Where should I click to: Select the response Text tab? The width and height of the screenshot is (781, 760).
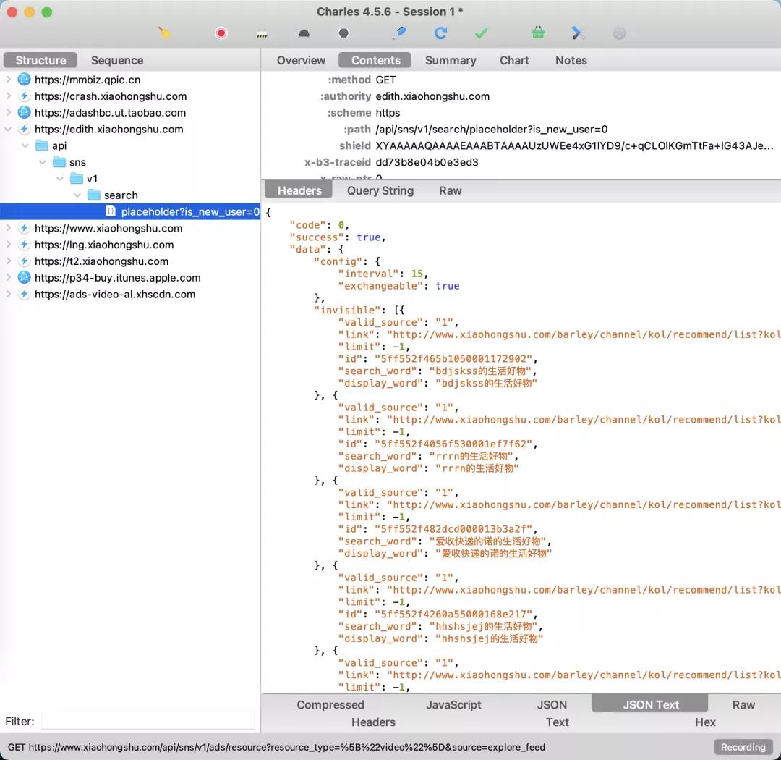click(557, 722)
